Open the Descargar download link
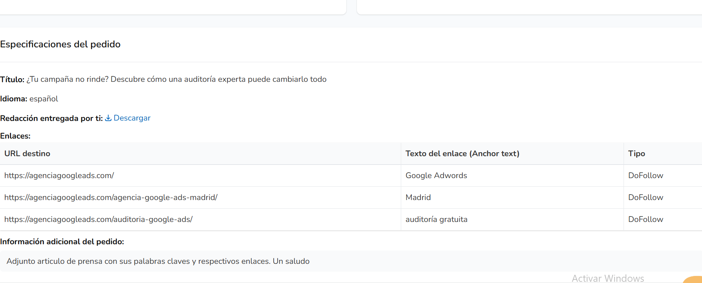The width and height of the screenshot is (702, 283). pos(132,118)
